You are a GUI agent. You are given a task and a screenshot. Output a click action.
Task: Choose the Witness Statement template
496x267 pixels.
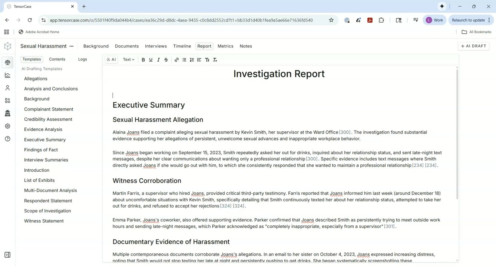[x=44, y=221]
